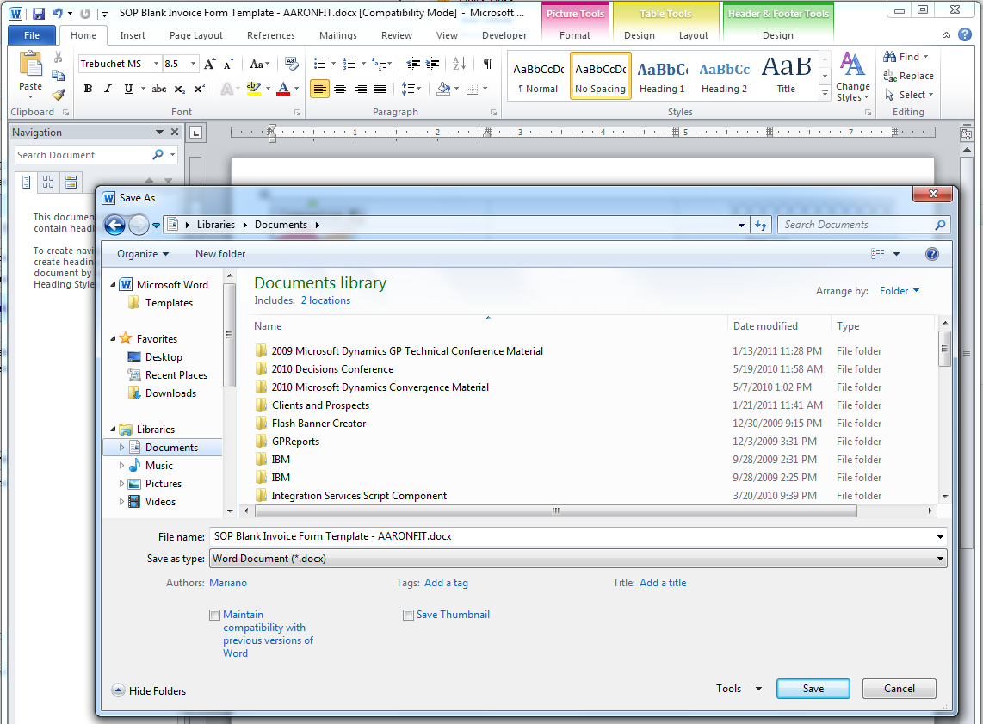Click the Subscript icon
This screenshot has height=724, width=983.
[179, 89]
